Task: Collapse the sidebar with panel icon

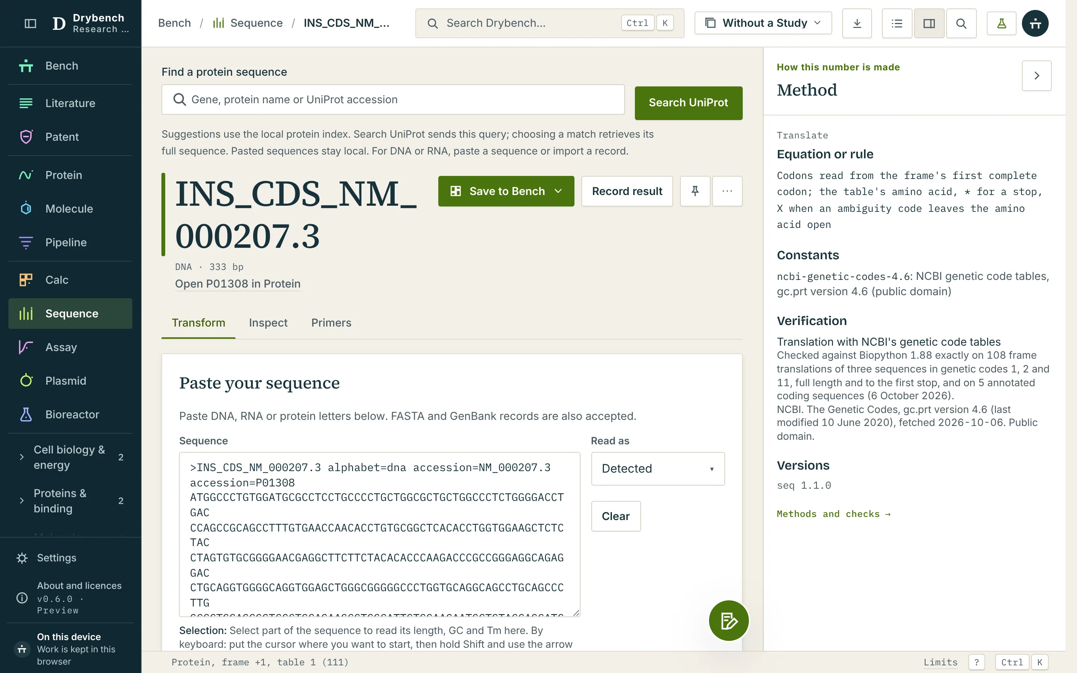Action: click(x=30, y=23)
